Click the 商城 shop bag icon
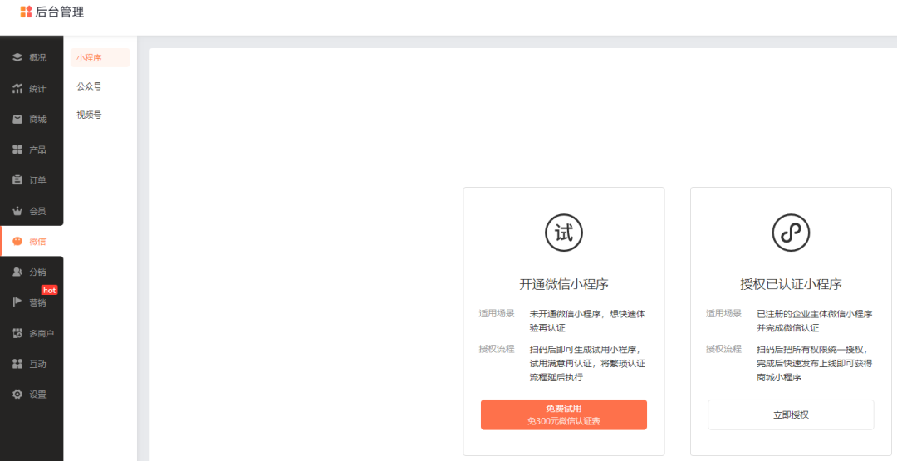 pos(17,119)
